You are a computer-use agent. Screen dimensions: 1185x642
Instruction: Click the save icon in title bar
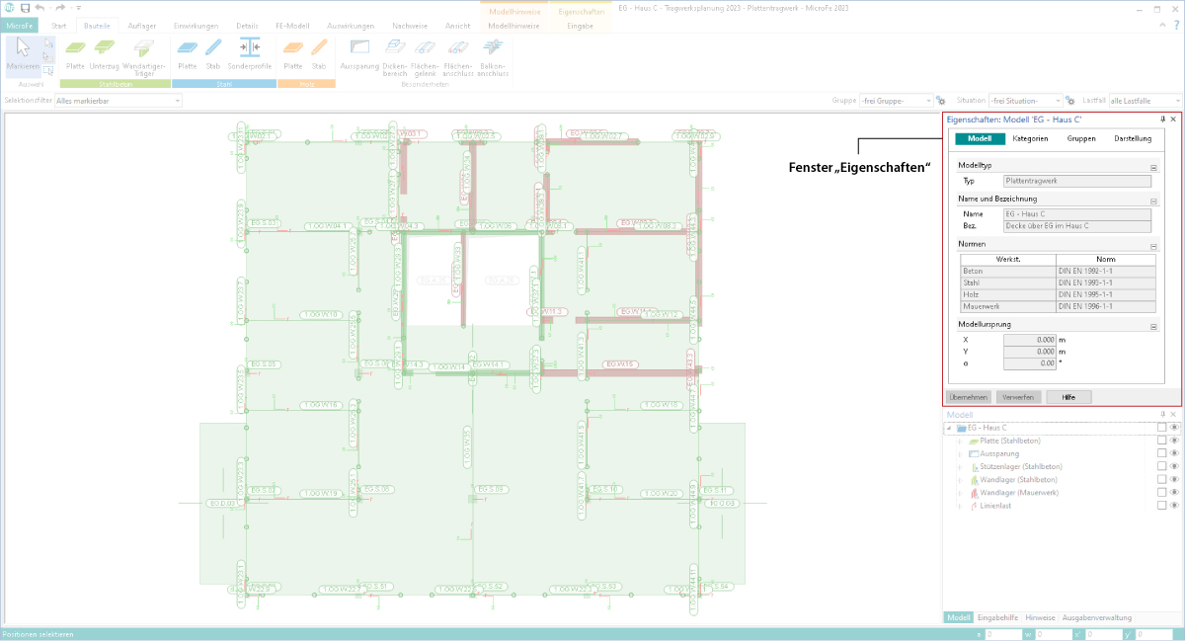[x=24, y=8]
